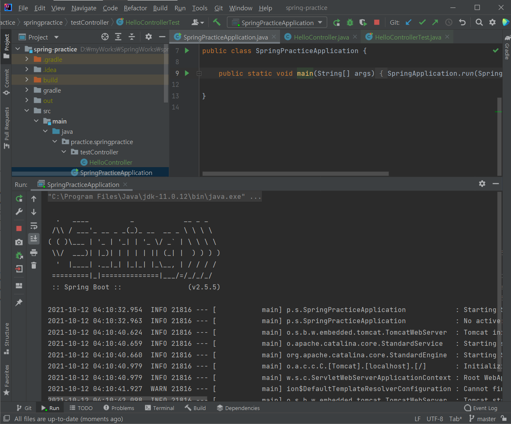Hide the Project panel with the minus icon
This screenshot has width=511, height=424.
pos(162,37)
